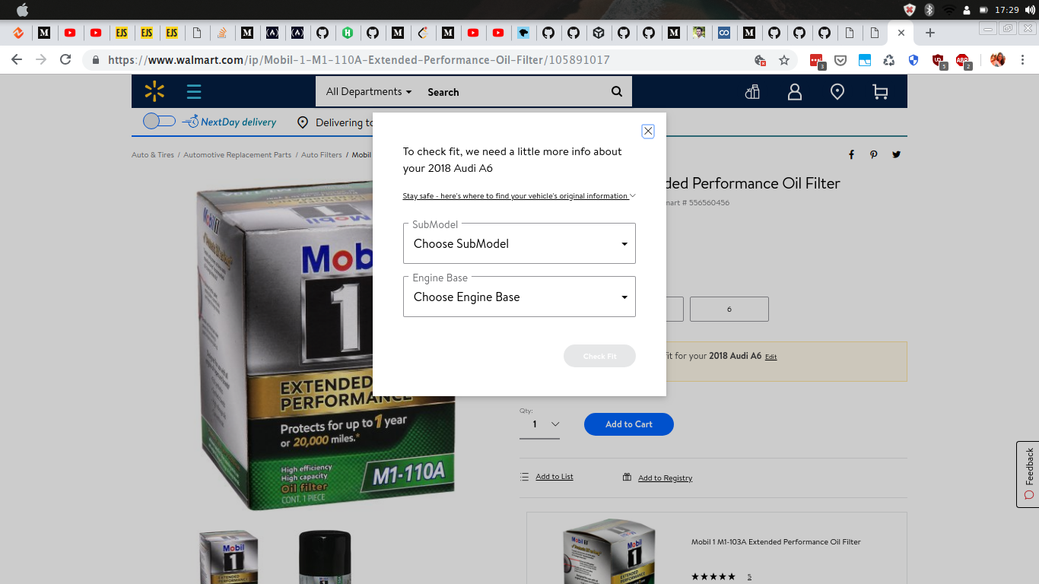Click the padlock site info icon
Viewport: 1039px width, 584px height.
(x=96, y=60)
